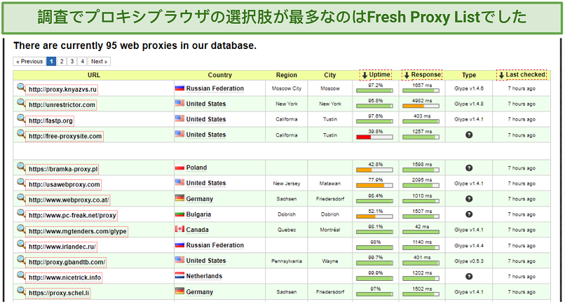Click the Type column header
Image resolution: width=565 pixels, height=304 pixels.
click(469, 75)
